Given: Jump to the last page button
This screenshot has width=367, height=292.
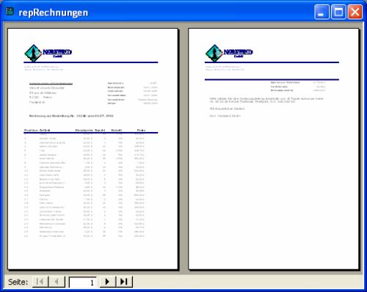Looking at the screenshot, I should click(124, 282).
